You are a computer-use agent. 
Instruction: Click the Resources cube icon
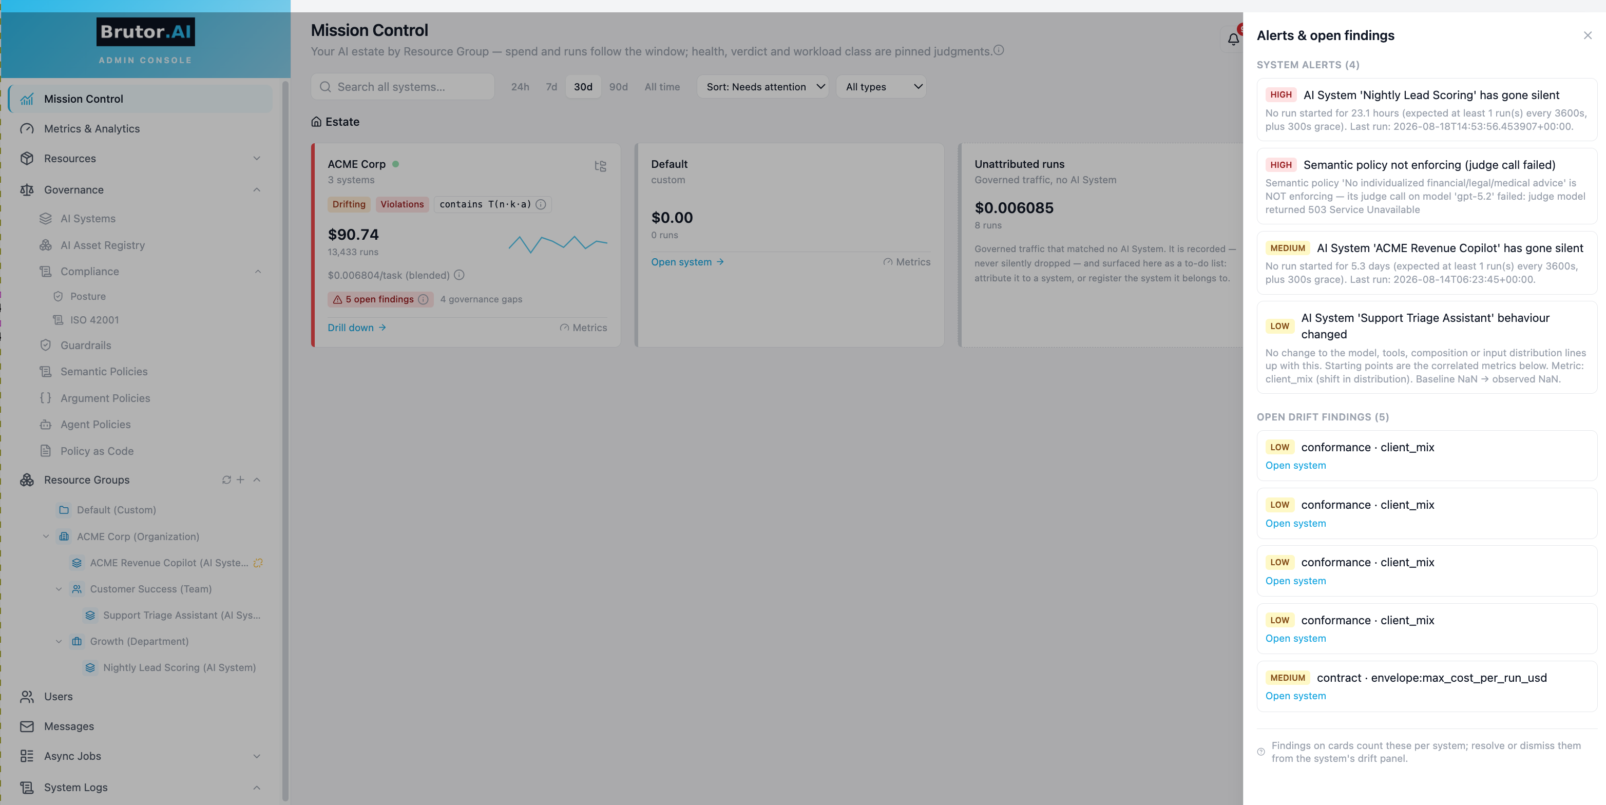[x=27, y=158]
